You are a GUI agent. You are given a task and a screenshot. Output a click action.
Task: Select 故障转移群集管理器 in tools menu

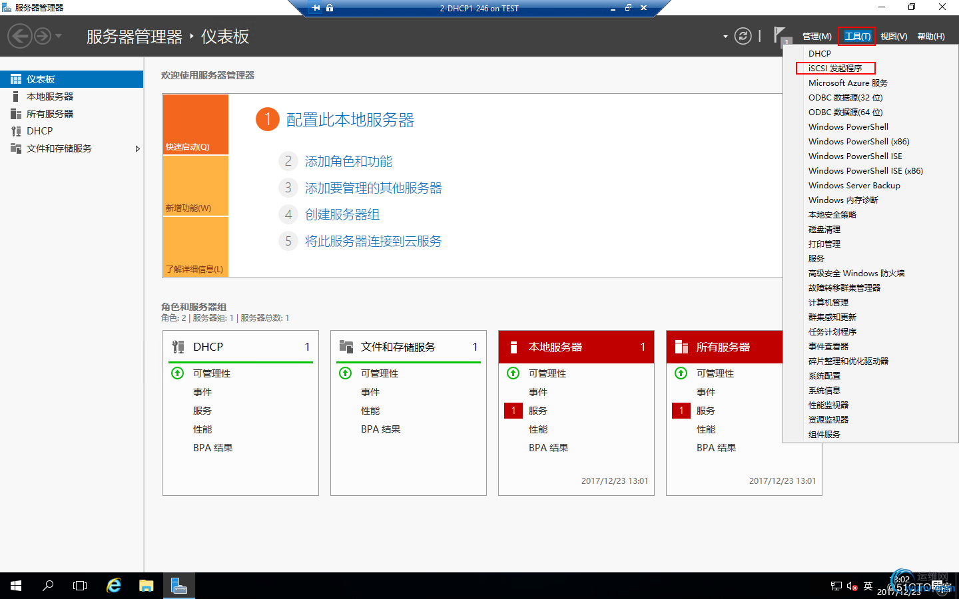click(844, 288)
